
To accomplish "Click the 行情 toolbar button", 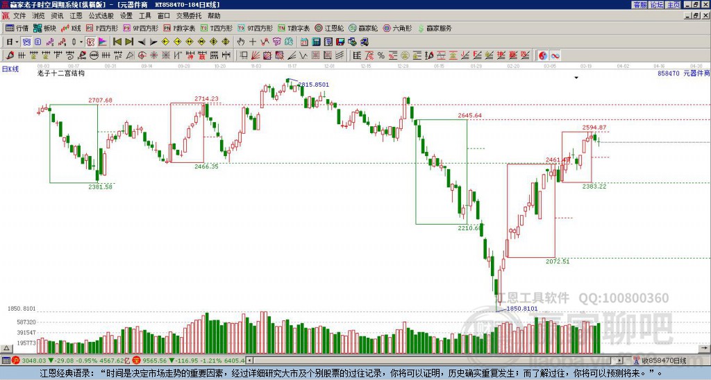I will 17,28.
